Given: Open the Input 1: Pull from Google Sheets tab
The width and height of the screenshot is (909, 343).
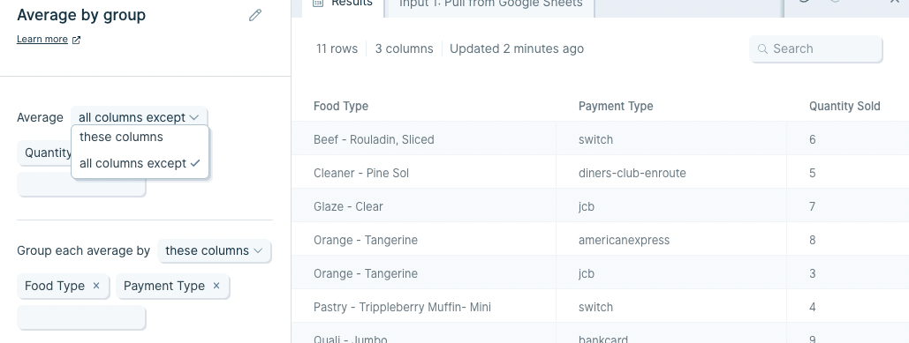Looking at the screenshot, I should click(x=490, y=4).
